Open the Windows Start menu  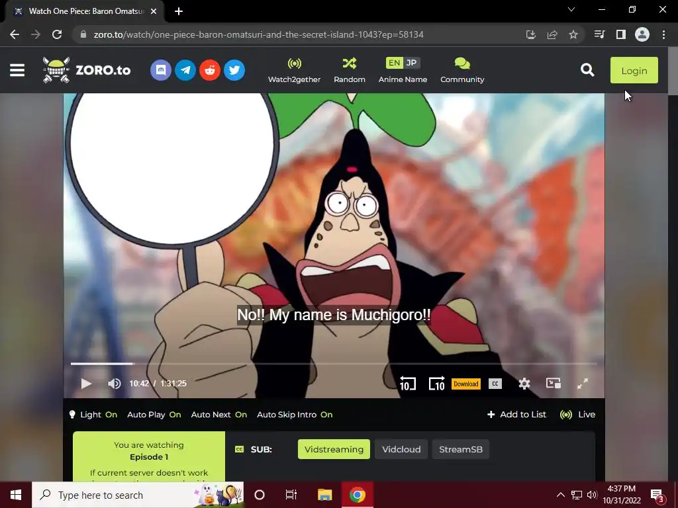(x=16, y=495)
